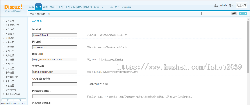
Task: Click the 全局 breadcrumb text
Action: point(32,14)
